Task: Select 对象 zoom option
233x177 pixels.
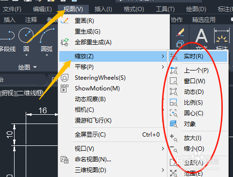Action: [x=190, y=124]
